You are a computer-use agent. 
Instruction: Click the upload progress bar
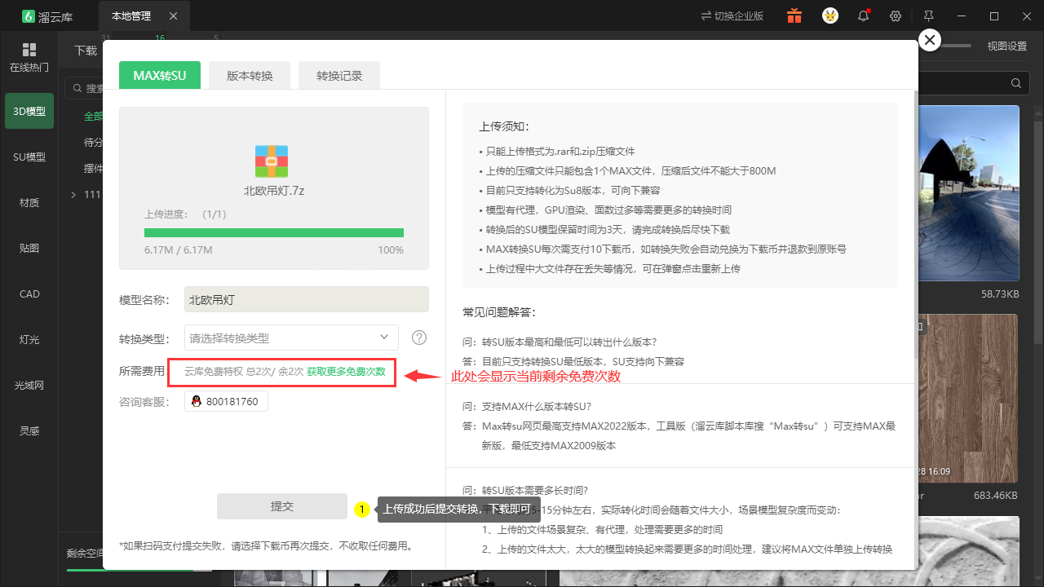(x=274, y=232)
